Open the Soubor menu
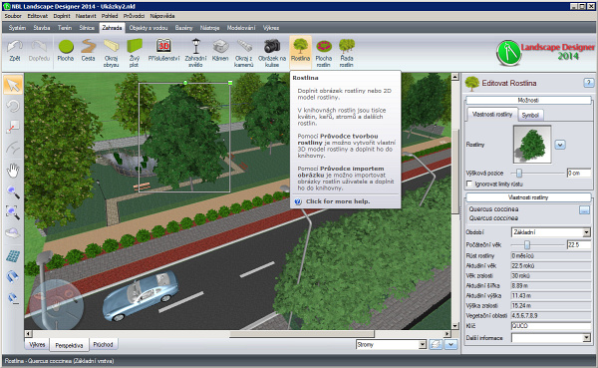Image resolution: width=598 pixels, height=368 pixels. point(13,16)
